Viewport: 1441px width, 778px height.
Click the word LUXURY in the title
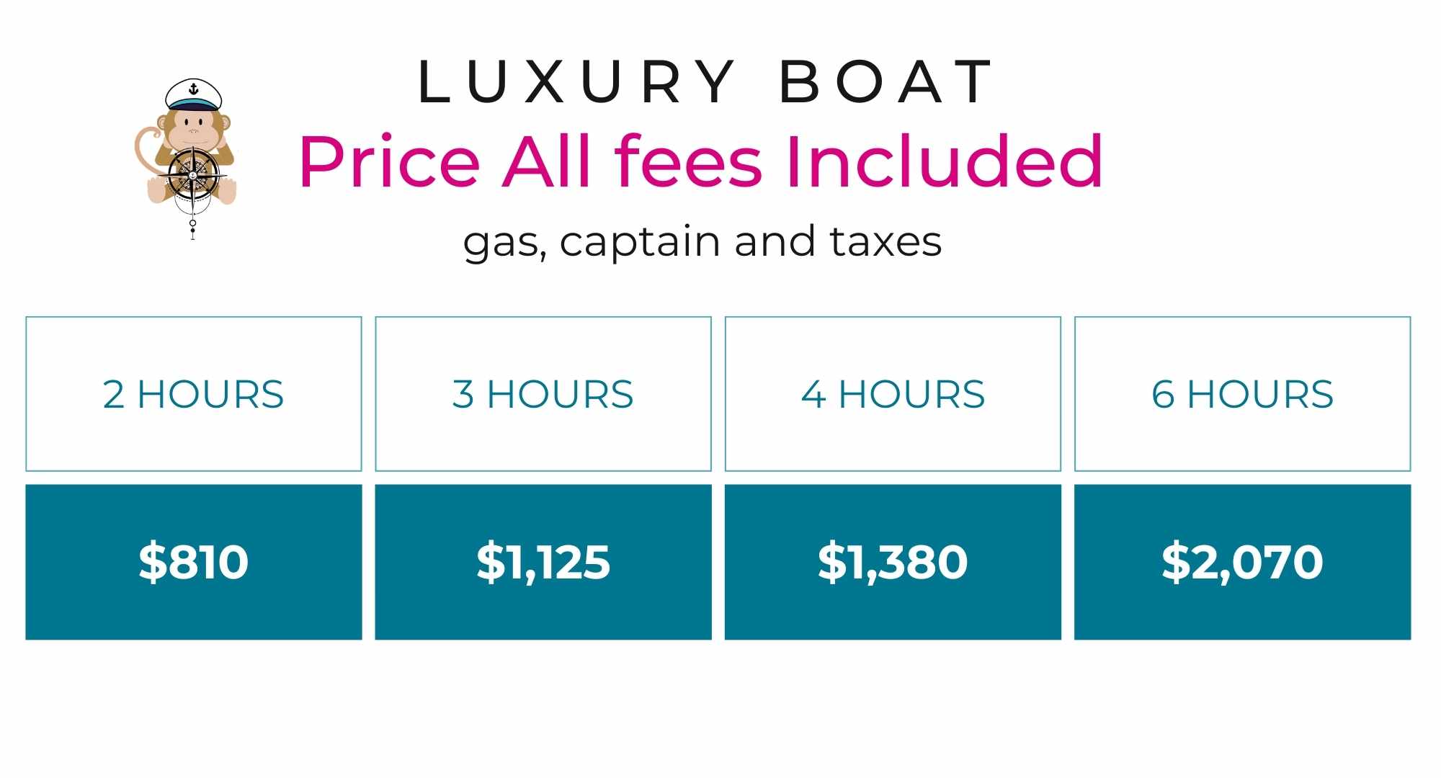point(576,82)
